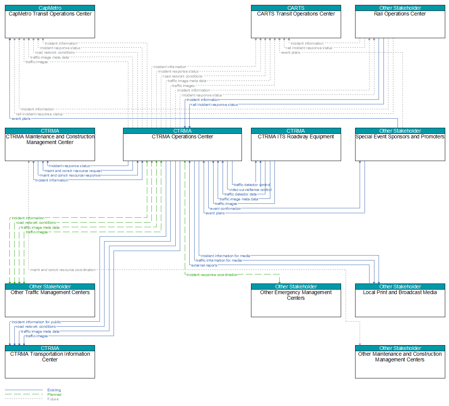
Task: Select the CTRMA ITS Roadway Equipment box
Action: pos(296,144)
